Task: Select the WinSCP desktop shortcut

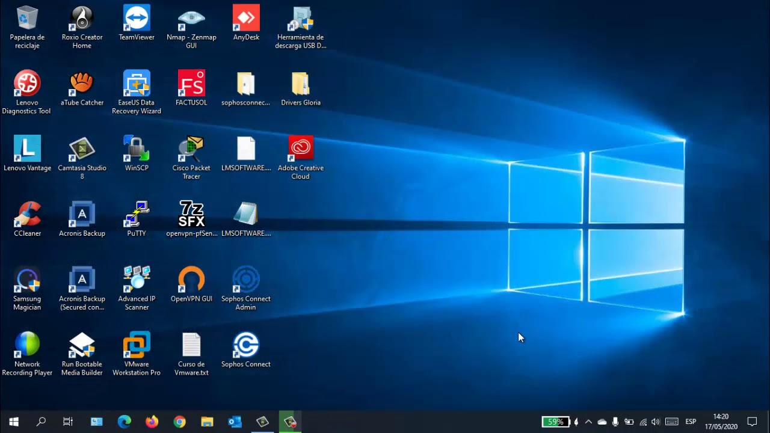Action: 137,154
